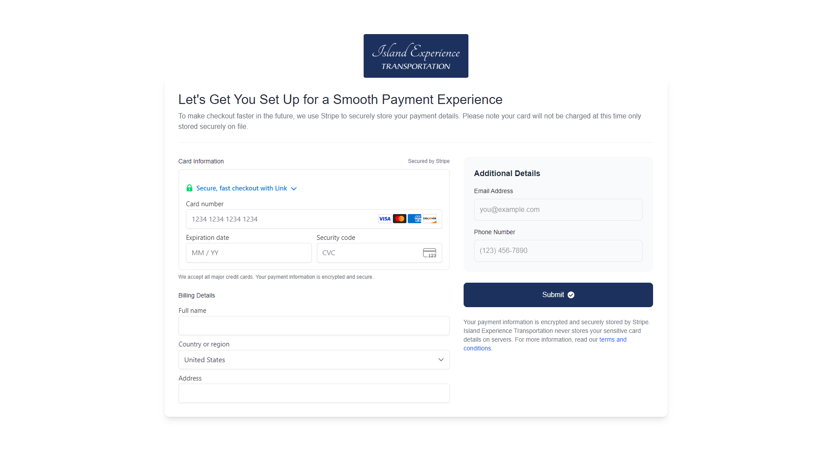Click the checkmark icon inside Submit button
The image size is (829, 450).
[571, 294]
